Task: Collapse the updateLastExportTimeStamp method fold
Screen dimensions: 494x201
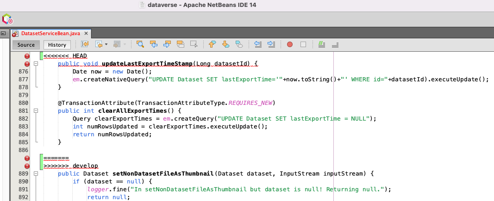Action: click(x=36, y=64)
